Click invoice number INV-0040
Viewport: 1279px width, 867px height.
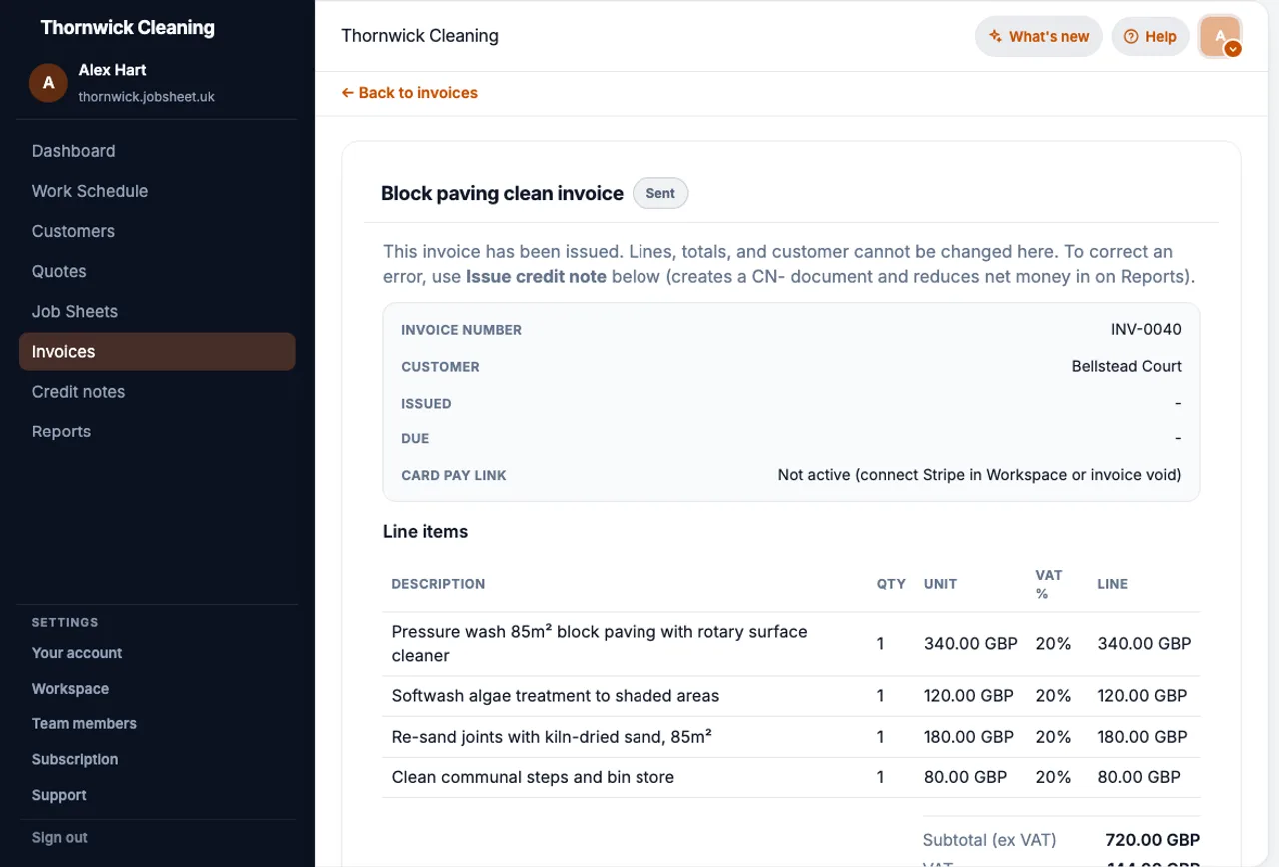[x=1146, y=330]
